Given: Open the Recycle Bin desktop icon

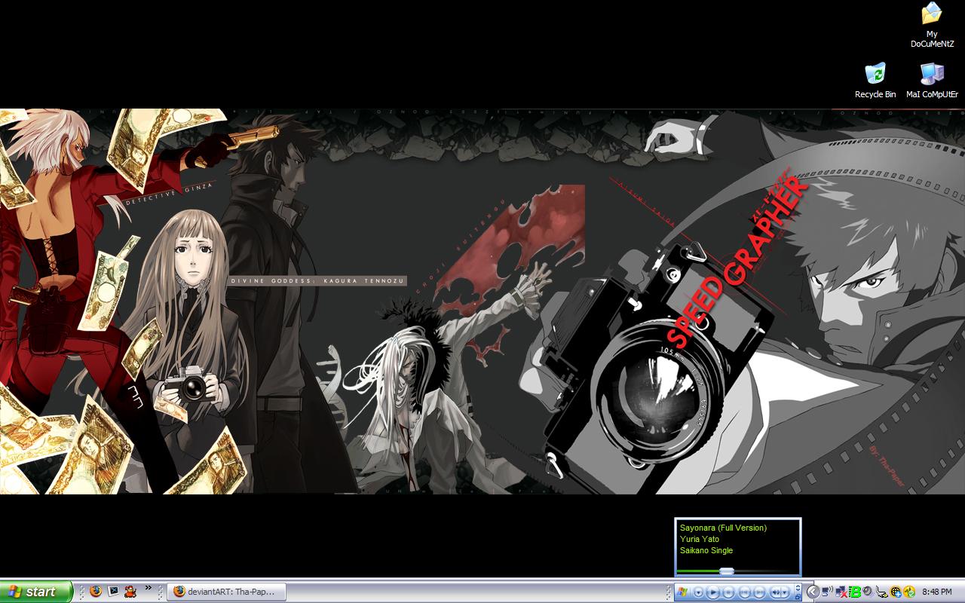Looking at the screenshot, I should [875, 74].
